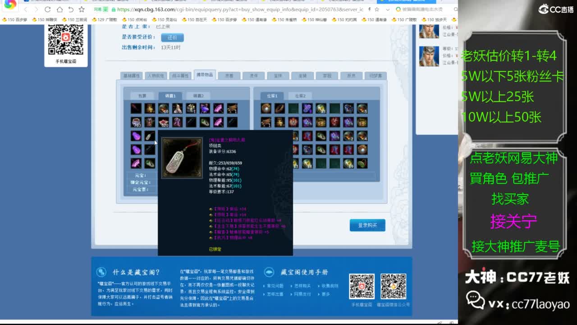Screen dimensions: 577x325
Task: Focus the URL address field
Action: 240,9
